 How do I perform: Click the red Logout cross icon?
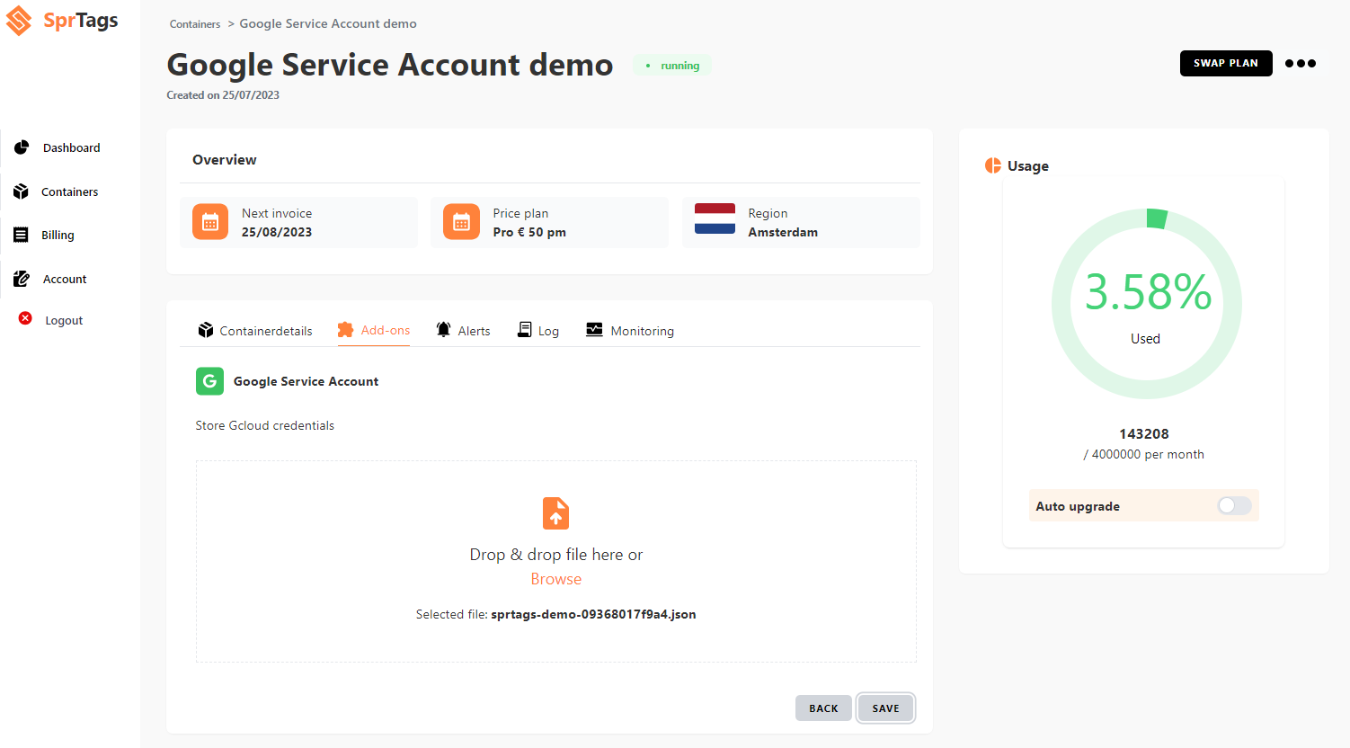[x=25, y=318]
